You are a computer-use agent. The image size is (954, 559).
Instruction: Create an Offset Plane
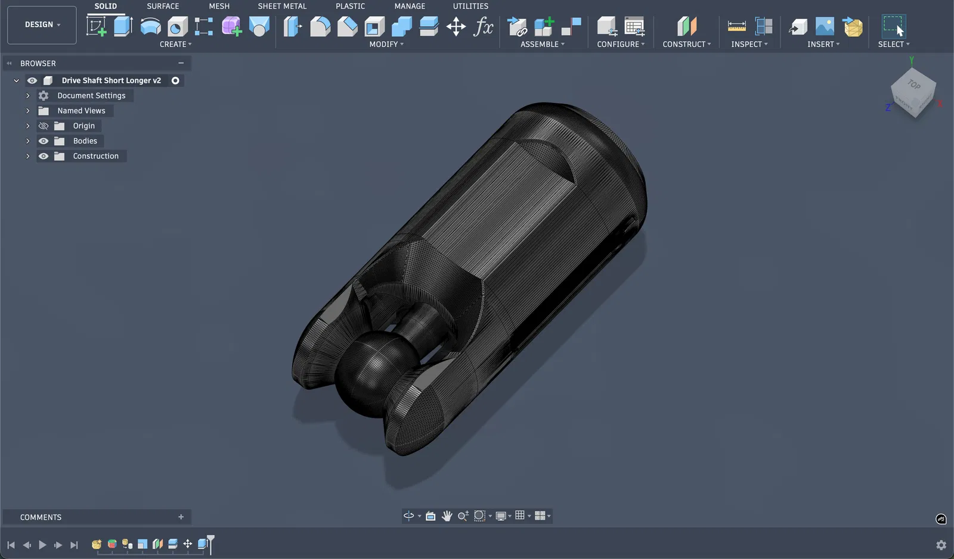coord(687,26)
